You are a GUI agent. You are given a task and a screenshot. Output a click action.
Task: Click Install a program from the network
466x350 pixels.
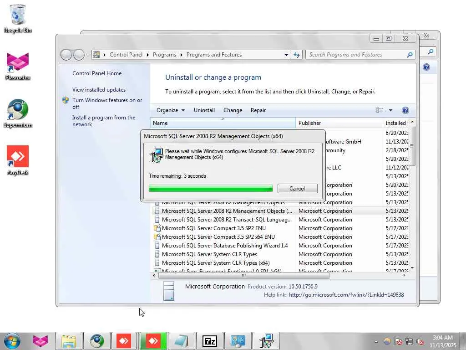[103, 121]
